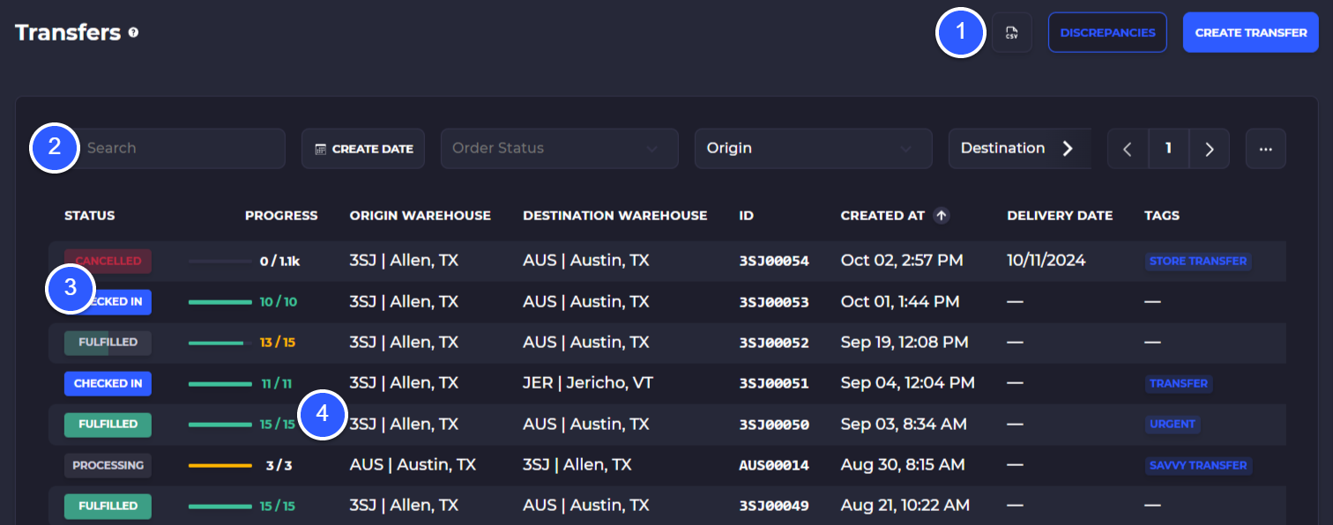
Task: Open transfer ID 3SJ00052
Action: 774,343
